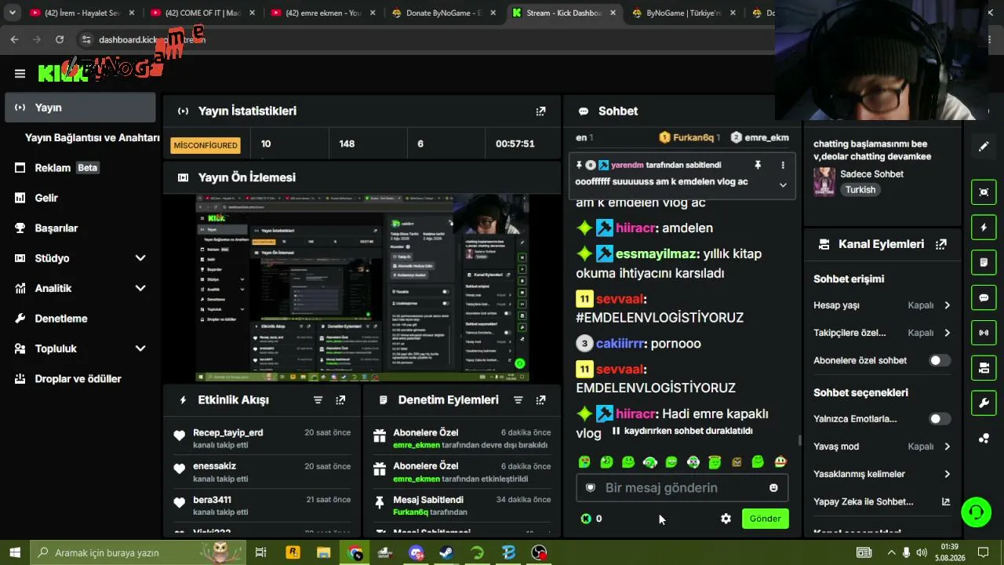The height and width of the screenshot is (565, 1004).
Task: Open the green headset support button
Action: (977, 512)
